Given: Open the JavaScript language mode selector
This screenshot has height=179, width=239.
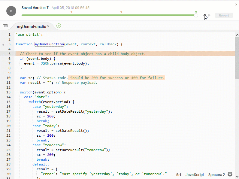Looking at the screenshot, I should click(x=195, y=174).
